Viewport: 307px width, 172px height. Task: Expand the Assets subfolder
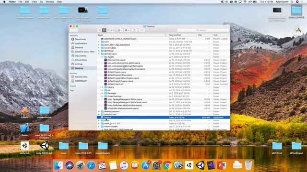[x=102, y=57]
